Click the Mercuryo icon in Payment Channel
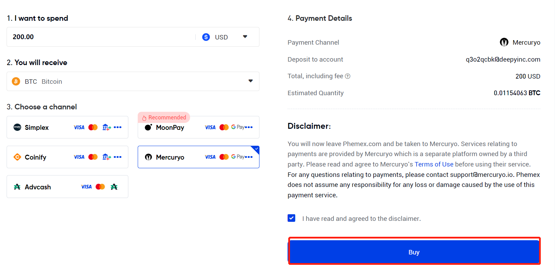This screenshot has width=555, height=270. click(x=504, y=42)
